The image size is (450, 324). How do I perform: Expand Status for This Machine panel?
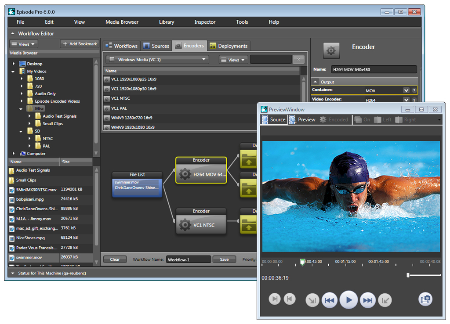12,273
